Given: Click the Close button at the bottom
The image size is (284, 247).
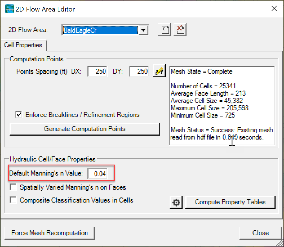Looking at the screenshot, I should 260,233.
